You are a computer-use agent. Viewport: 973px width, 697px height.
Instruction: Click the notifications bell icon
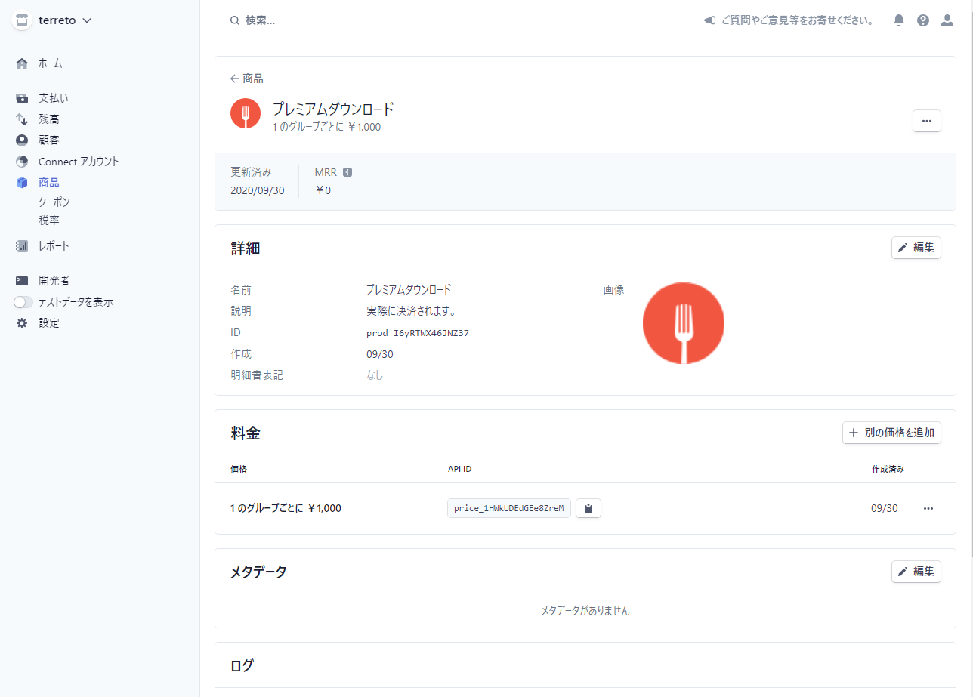tap(898, 20)
